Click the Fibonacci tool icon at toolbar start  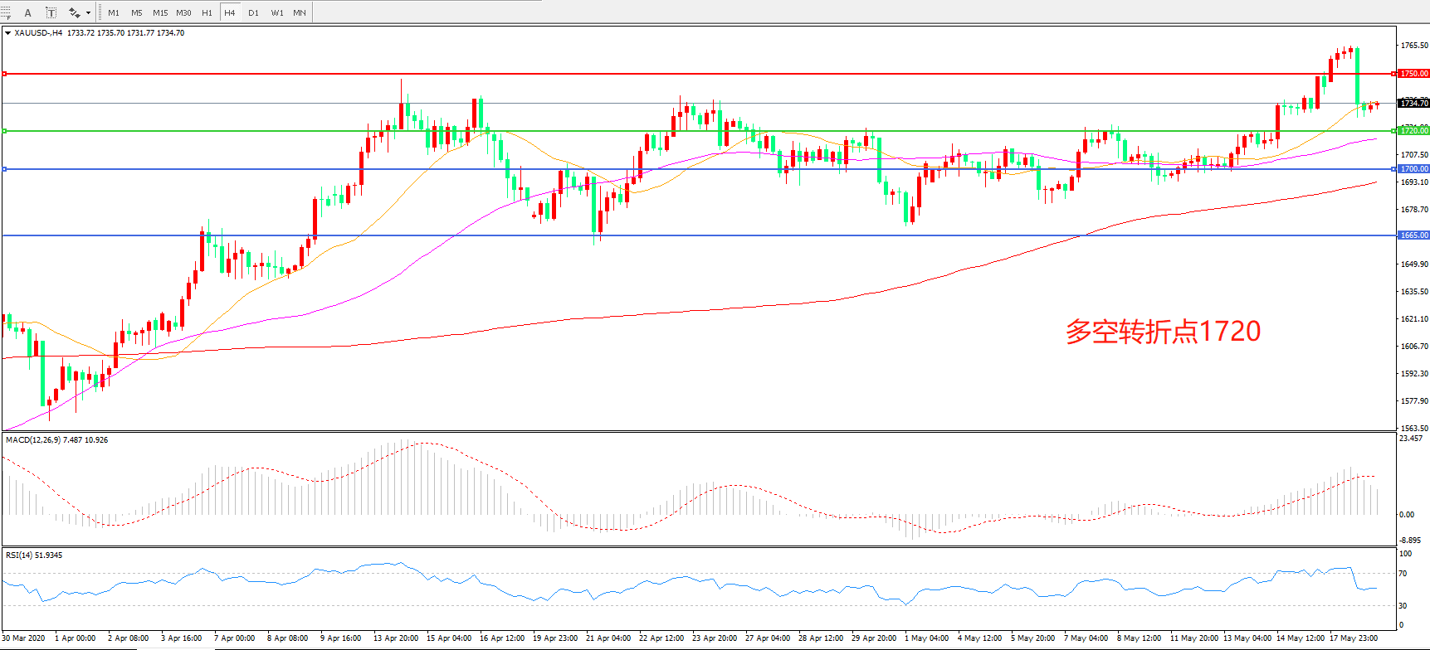pos(6,12)
